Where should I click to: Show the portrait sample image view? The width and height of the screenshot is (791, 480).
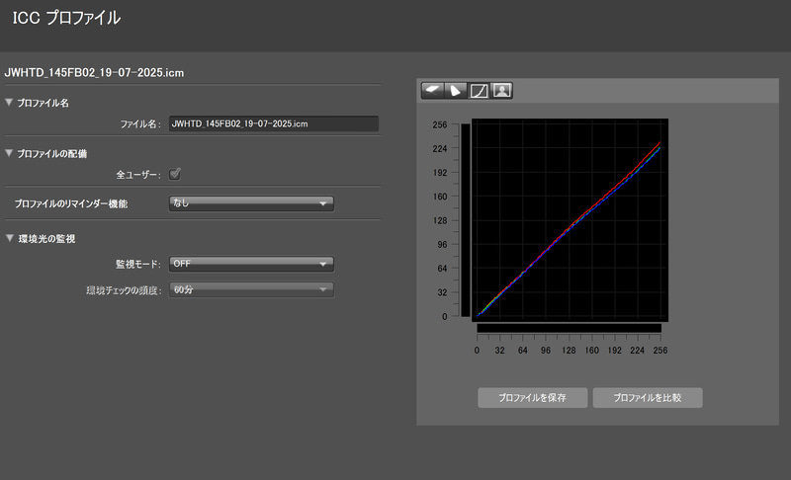pyautogui.click(x=501, y=91)
